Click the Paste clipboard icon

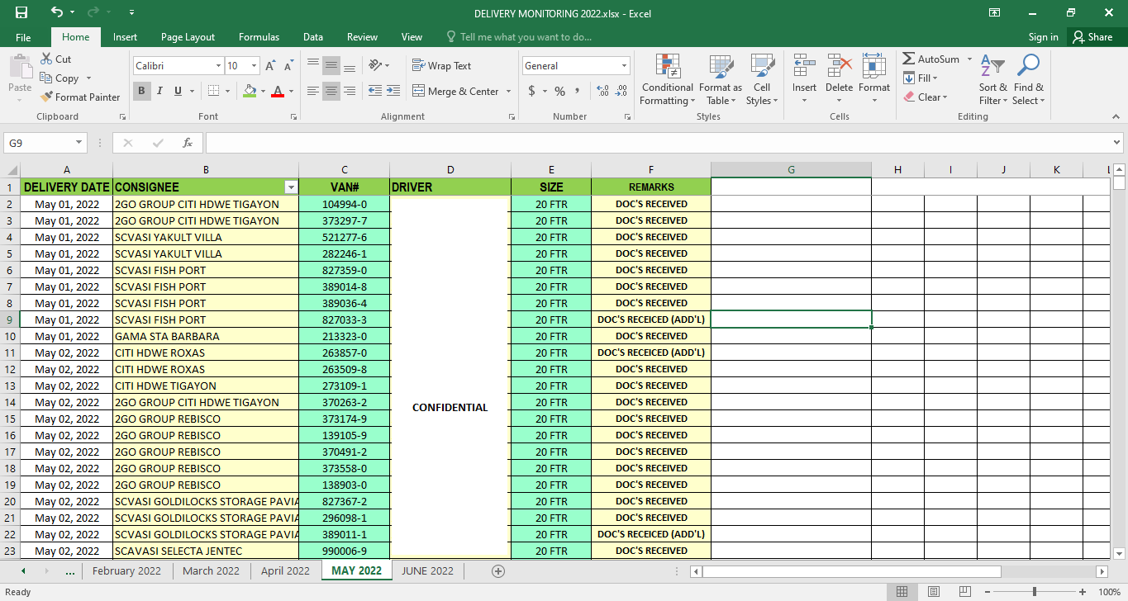coord(20,68)
